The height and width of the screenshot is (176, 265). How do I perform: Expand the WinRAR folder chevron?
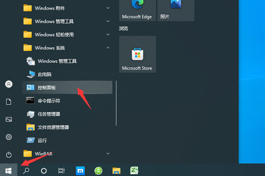click(108, 154)
